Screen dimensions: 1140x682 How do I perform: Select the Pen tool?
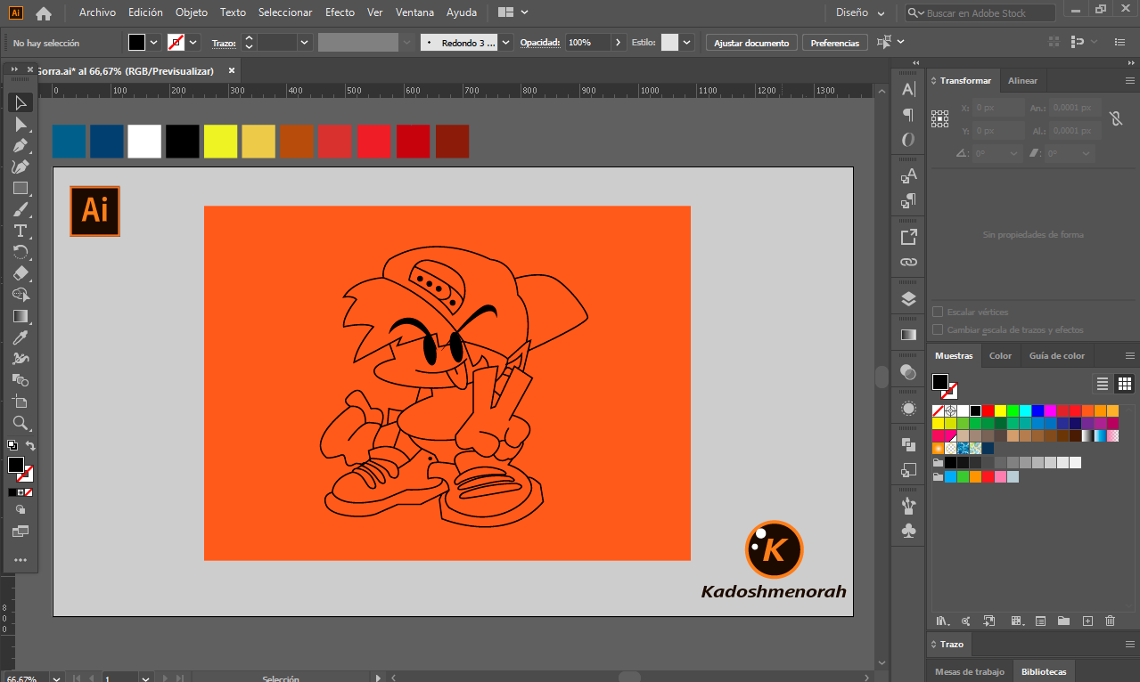(21, 145)
